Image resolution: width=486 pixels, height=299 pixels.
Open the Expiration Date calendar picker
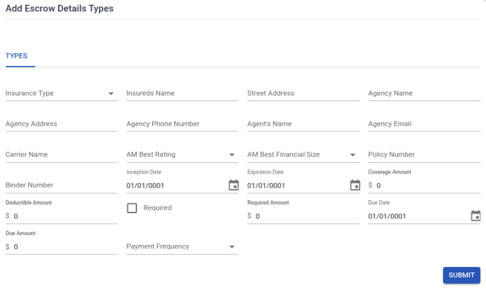(355, 185)
